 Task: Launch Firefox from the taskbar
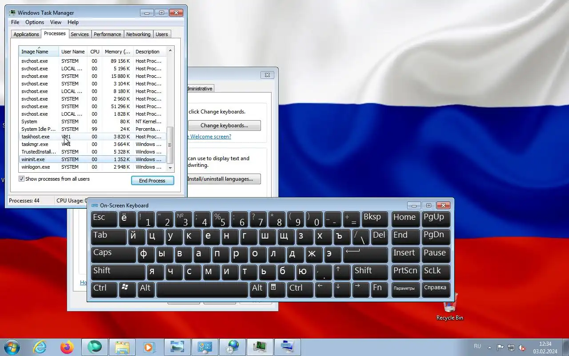coord(67,347)
